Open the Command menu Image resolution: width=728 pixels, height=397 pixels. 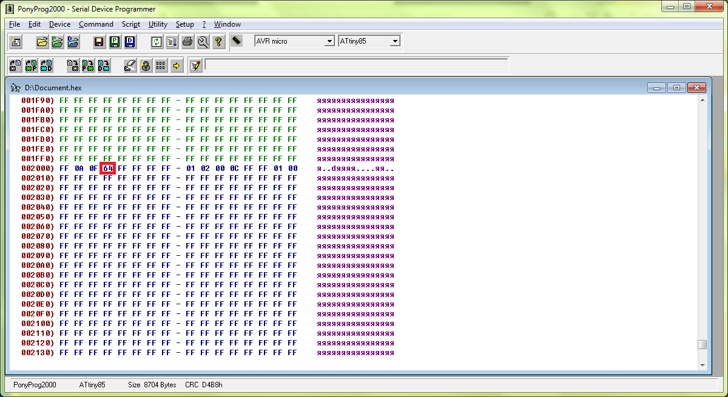click(96, 24)
